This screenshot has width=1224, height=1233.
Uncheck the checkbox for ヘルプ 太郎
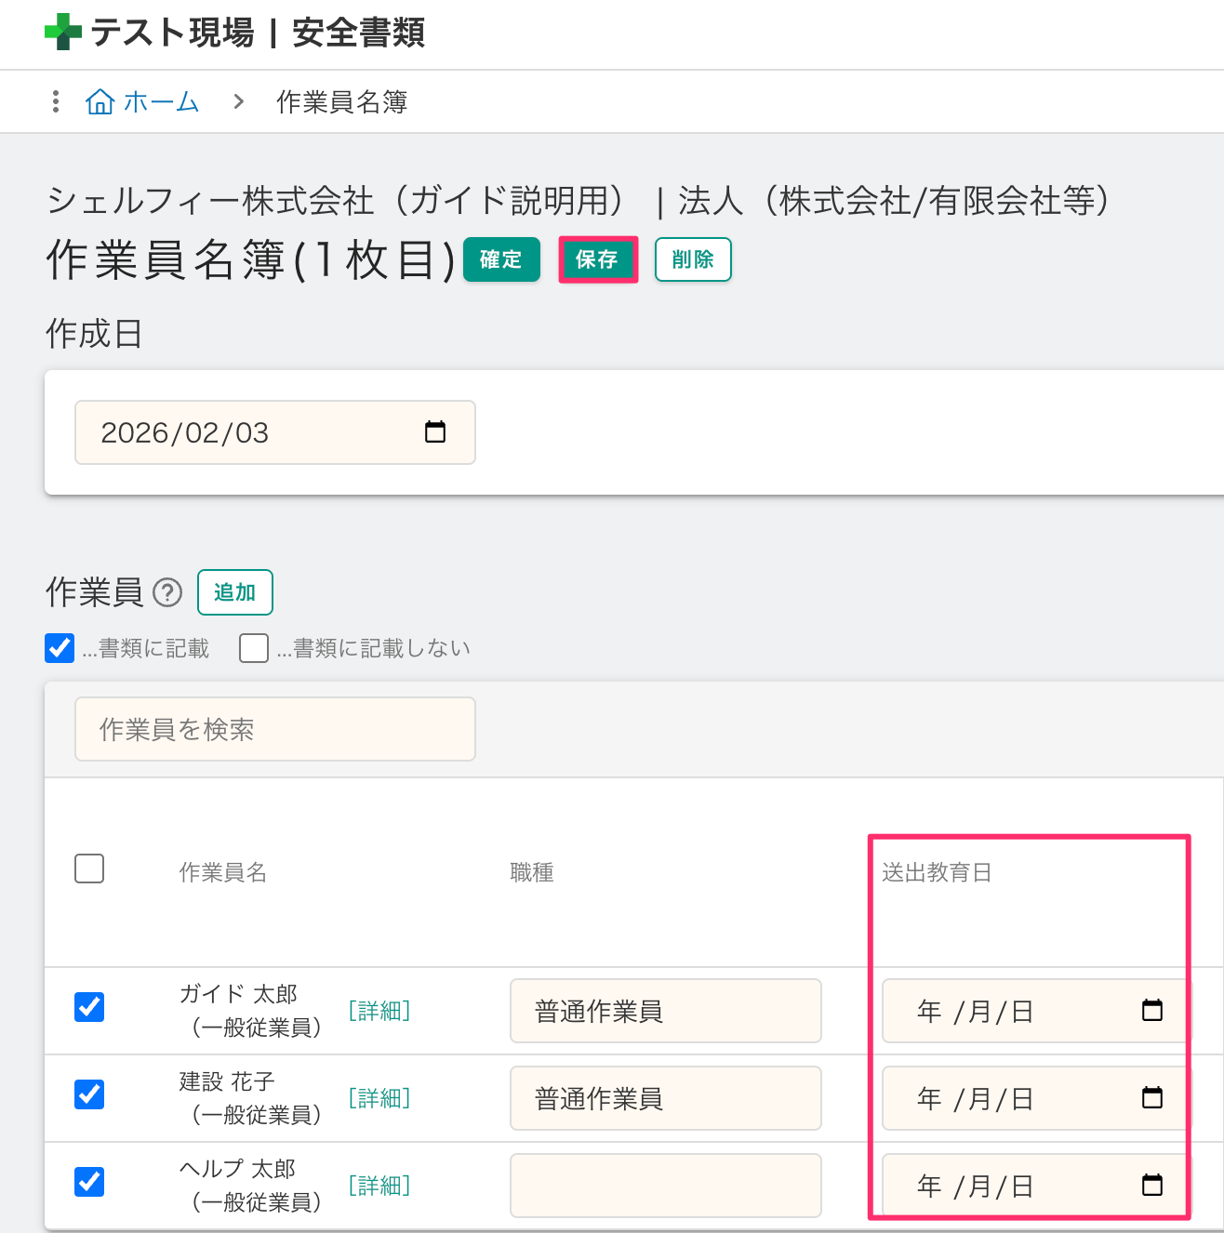89,1182
